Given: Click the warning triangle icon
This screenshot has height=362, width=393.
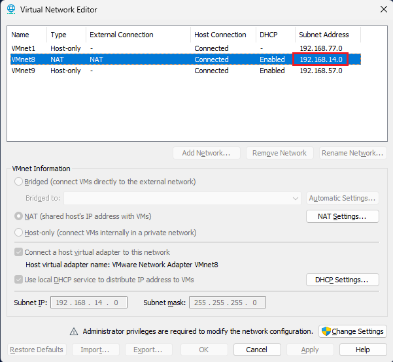Looking at the screenshot, I should [74, 331].
